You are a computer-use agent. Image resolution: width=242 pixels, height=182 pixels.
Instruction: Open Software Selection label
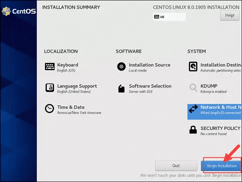coord(150,86)
